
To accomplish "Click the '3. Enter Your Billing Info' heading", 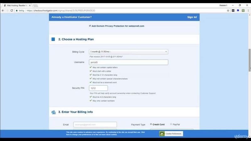I will click(76, 112).
